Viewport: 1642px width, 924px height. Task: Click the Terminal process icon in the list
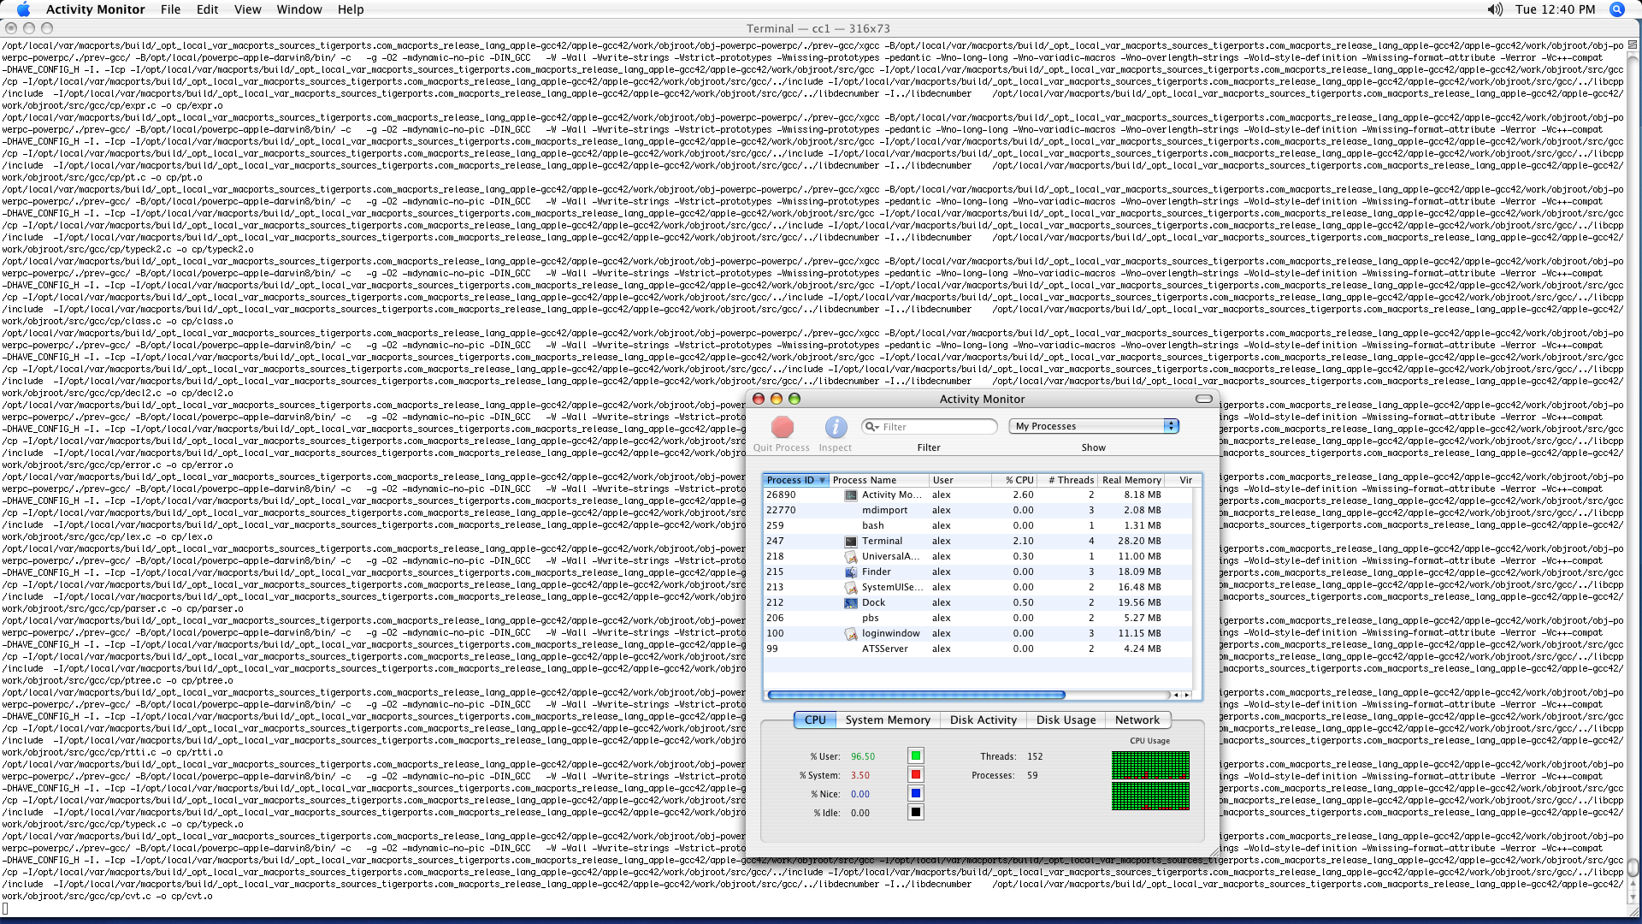tap(851, 542)
